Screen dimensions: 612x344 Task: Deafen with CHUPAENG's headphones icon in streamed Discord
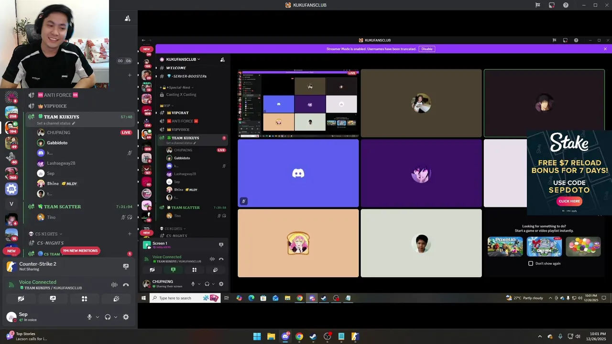(207, 284)
